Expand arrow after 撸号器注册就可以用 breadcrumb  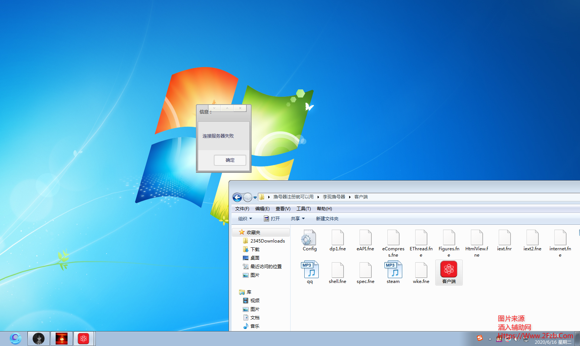(318, 197)
